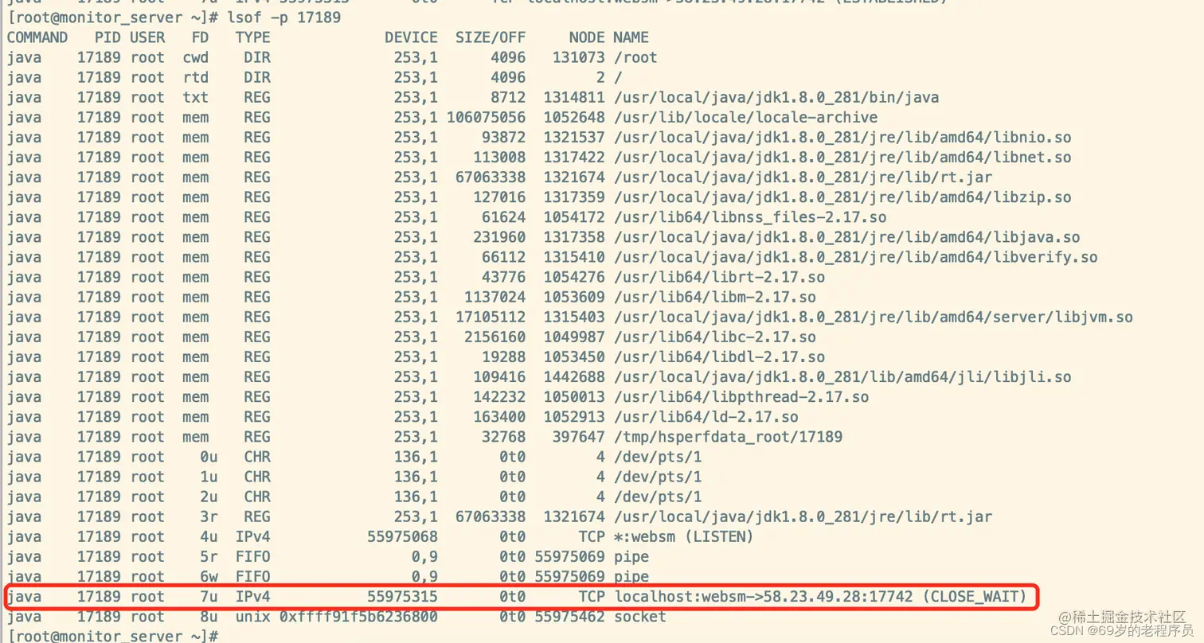Click the libm-2.17.so path
The height and width of the screenshot is (643, 1204).
[715, 297]
